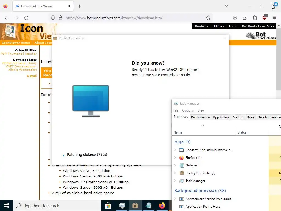Open Microsoft Store from the taskbar

tap(108, 206)
